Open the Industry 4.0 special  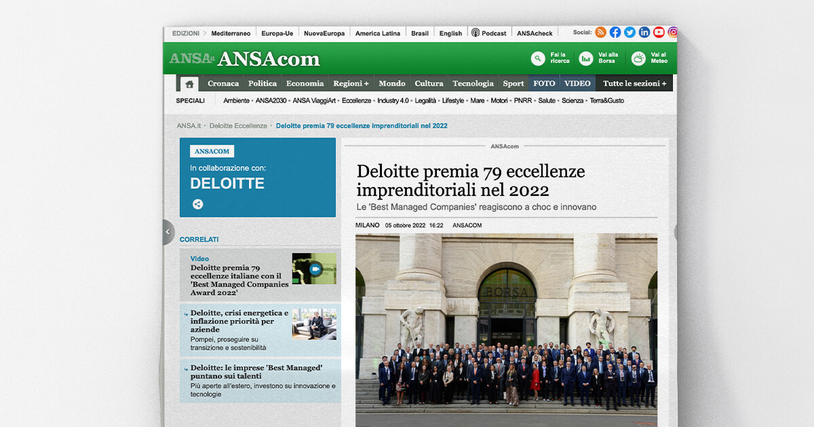393,100
